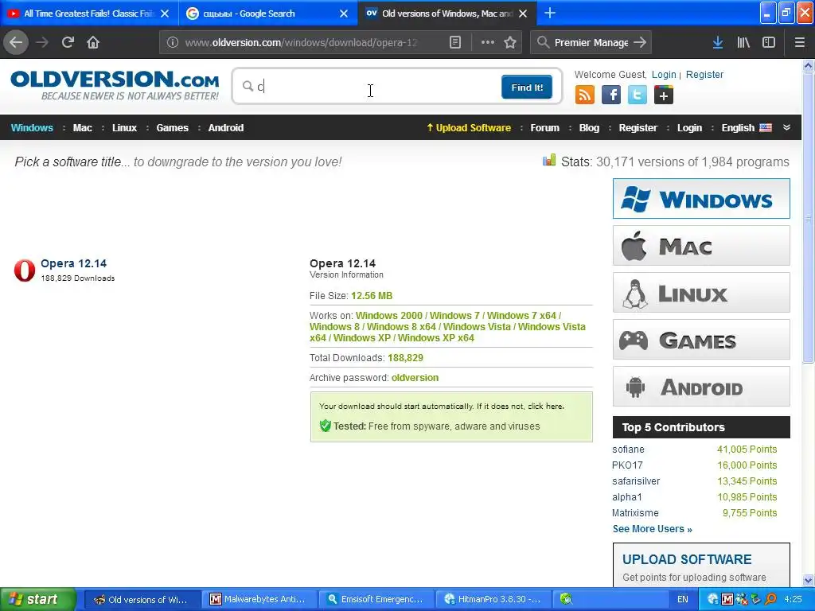
Task: Open the Windows category banner
Action: click(701, 198)
